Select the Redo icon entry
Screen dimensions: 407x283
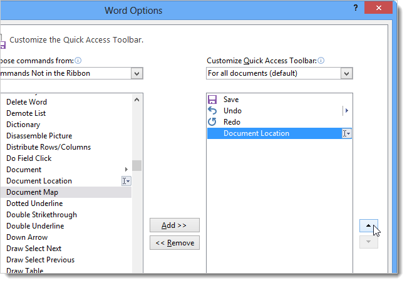point(212,121)
